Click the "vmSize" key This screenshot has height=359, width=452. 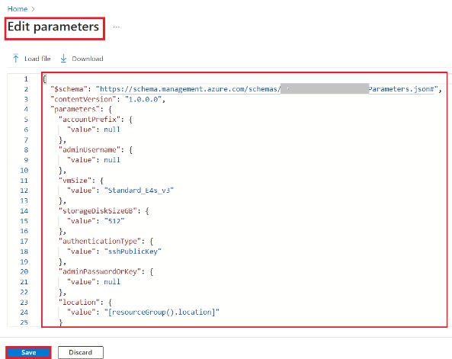coord(75,181)
